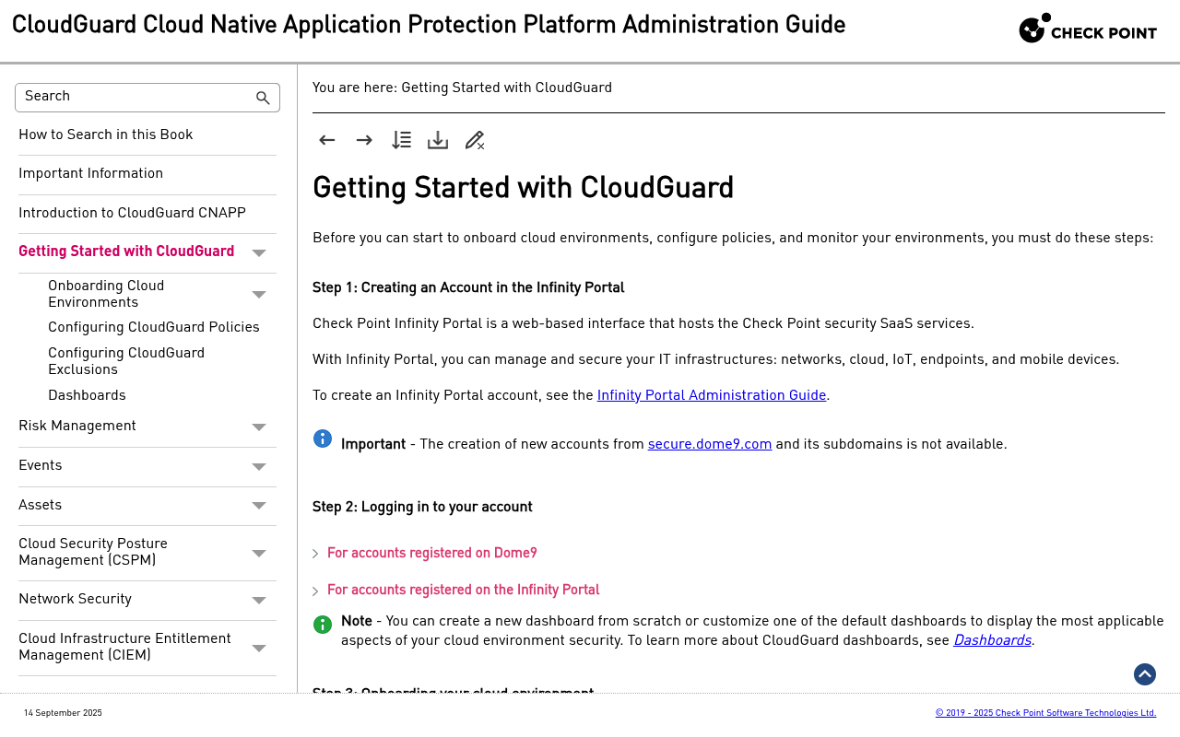
Task: Open Cloud Security Posture Management (CSPM)
Action: (93, 553)
